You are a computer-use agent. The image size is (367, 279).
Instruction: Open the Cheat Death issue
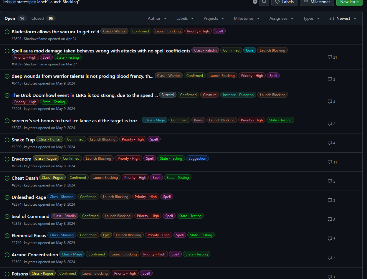tap(25, 178)
